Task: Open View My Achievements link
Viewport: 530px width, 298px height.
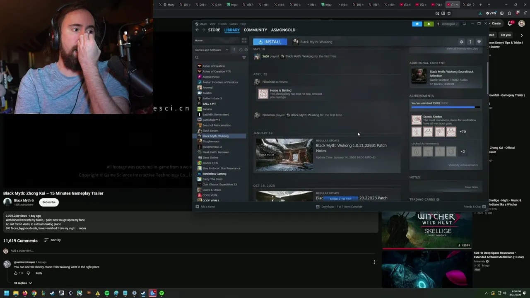Action: click(x=463, y=165)
